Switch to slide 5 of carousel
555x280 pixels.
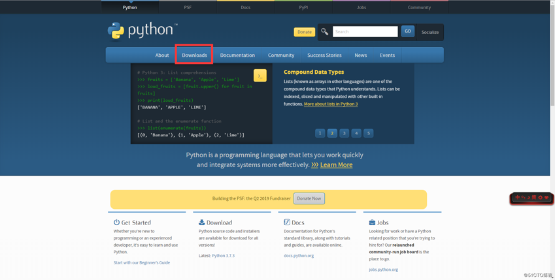[x=368, y=133]
